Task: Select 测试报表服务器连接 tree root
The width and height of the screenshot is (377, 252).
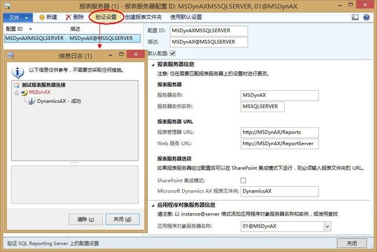Action: (x=43, y=85)
